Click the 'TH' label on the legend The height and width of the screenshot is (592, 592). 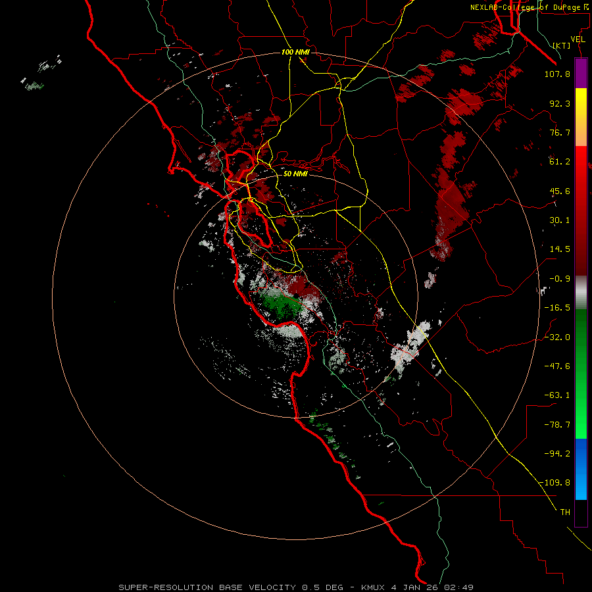pyautogui.click(x=565, y=512)
